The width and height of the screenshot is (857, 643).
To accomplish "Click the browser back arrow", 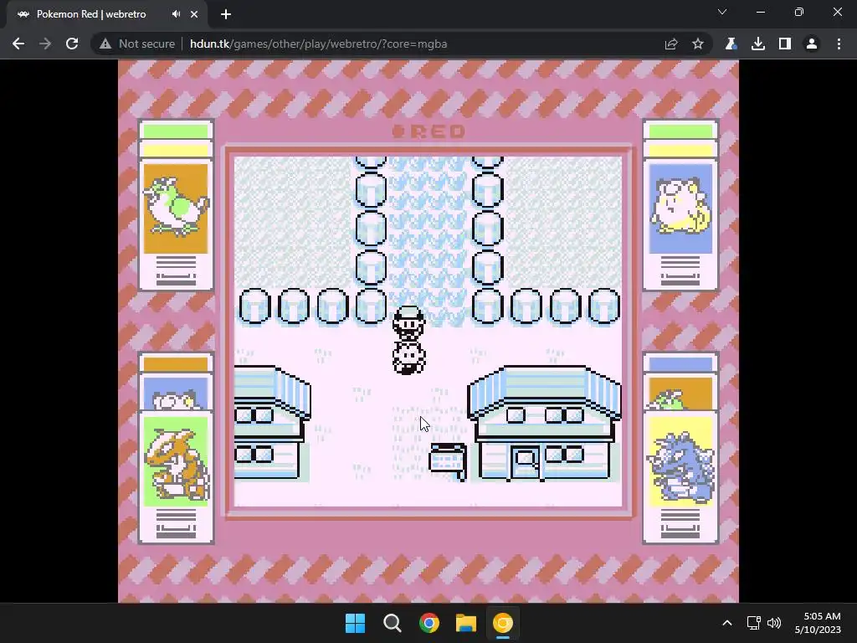I will coord(18,44).
